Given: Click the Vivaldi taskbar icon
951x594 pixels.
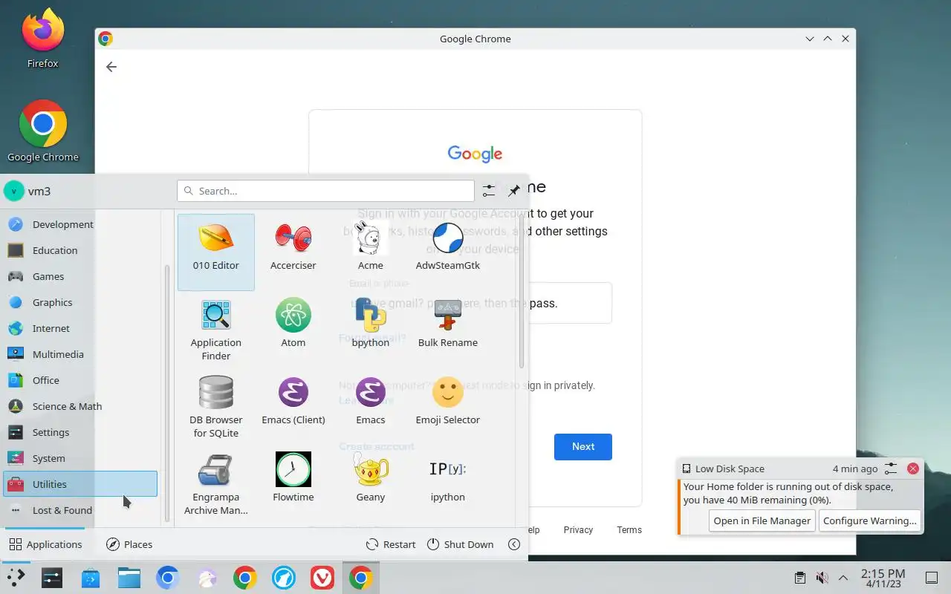Looking at the screenshot, I should pos(322,578).
